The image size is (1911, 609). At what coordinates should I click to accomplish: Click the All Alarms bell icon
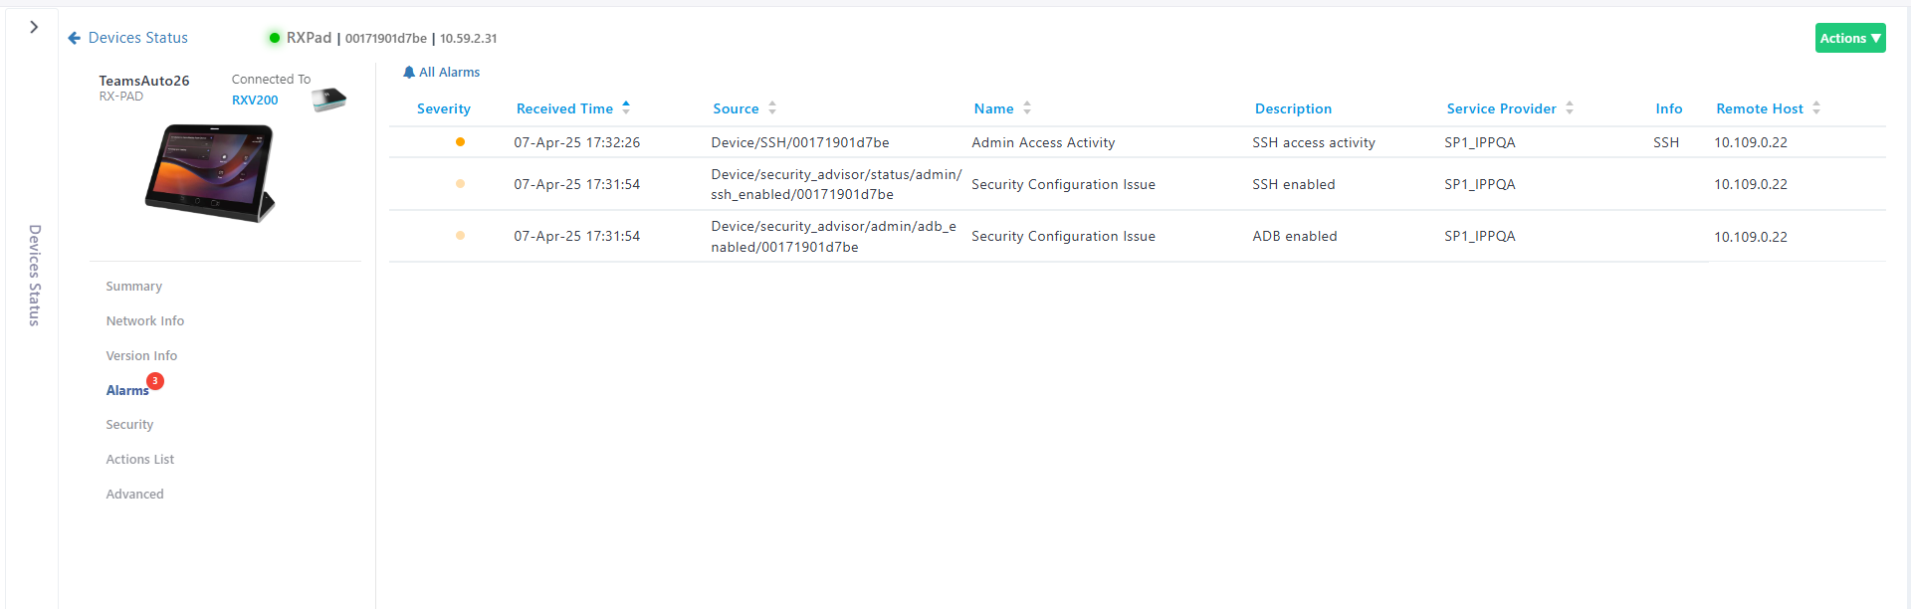tap(408, 72)
